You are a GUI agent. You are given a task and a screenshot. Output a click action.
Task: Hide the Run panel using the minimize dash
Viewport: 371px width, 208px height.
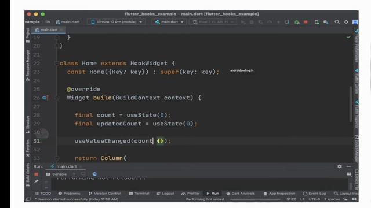point(348,166)
